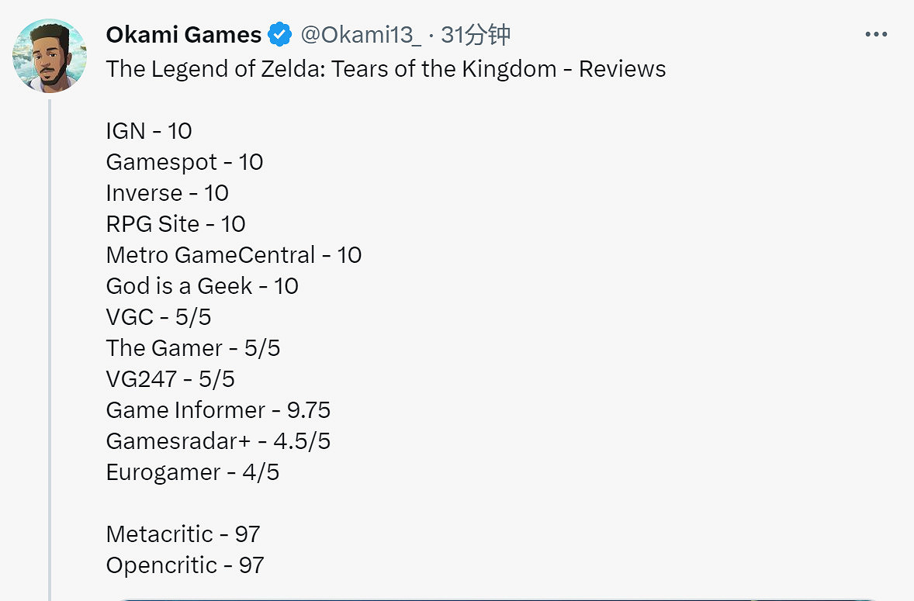Click the God is a Geek line
The height and width of the screenshot is (601, 914).
[203, 286]
